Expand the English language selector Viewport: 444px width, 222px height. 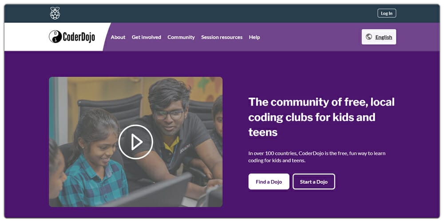(379, 37)
